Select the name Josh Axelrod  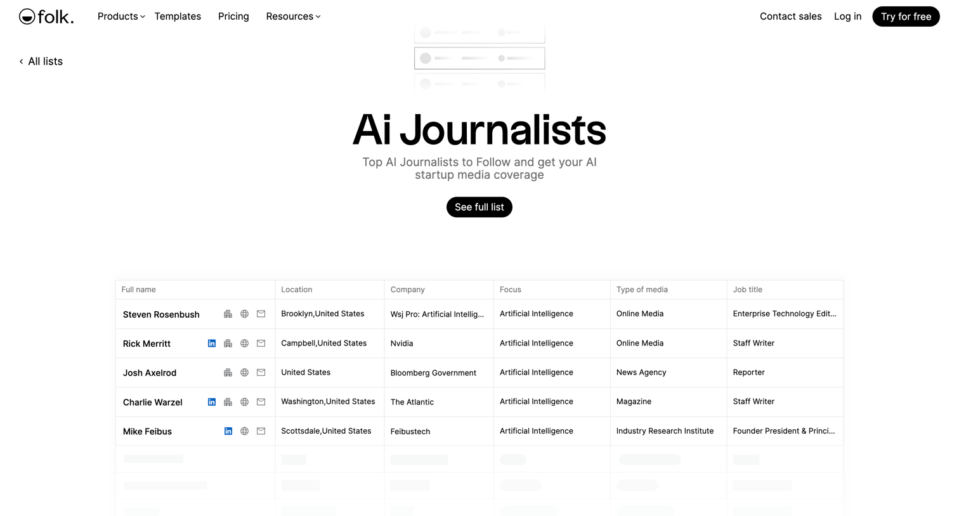click(150, 373)
